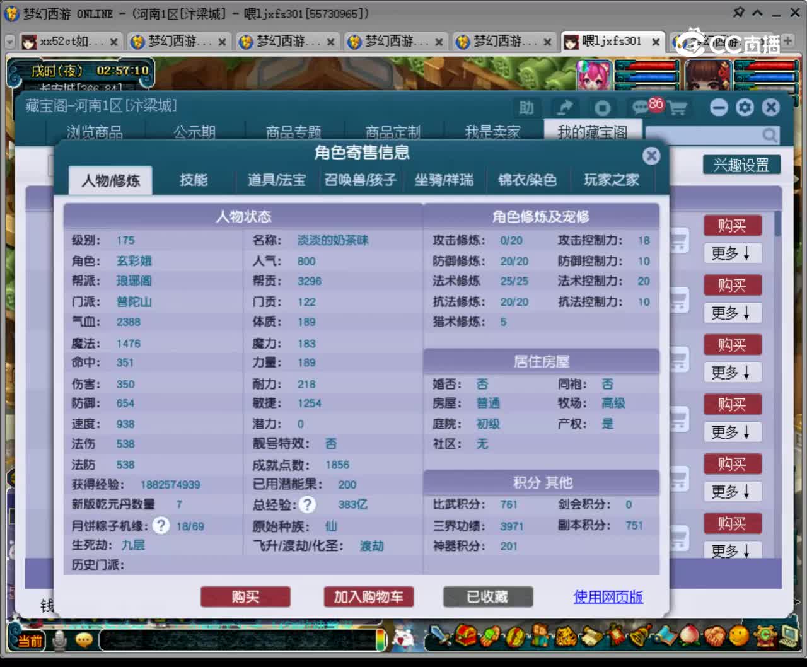Open the 公示期 tab
This screenshot has width=807, height=667.
194,132
